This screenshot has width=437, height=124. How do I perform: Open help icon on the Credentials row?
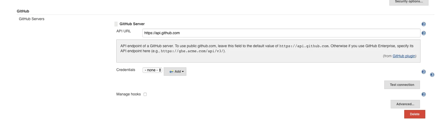[423, 72]
